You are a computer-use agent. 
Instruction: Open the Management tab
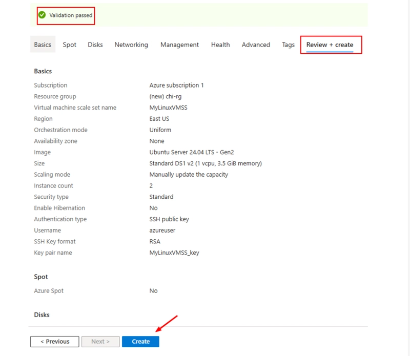180,45
